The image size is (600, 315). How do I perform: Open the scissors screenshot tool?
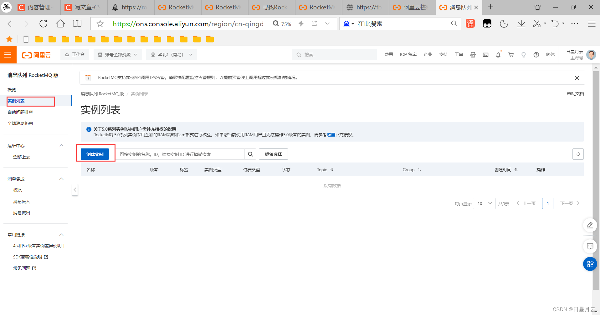[537, 23]
